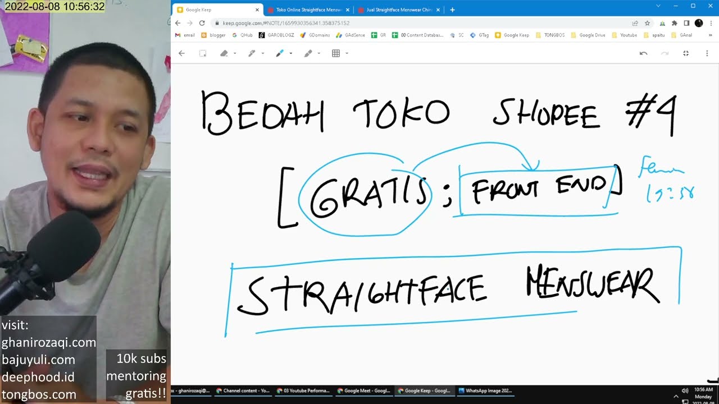Toggle the grid background tool
The width and height of the screenshot is (719, 404).
[x=336, y=53]
